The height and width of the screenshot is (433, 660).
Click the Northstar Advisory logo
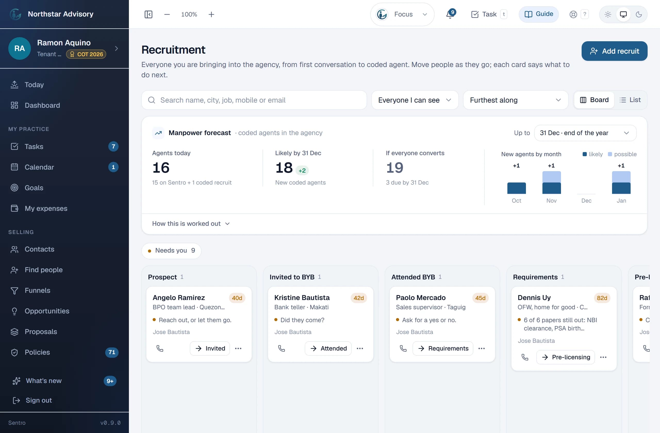pyautogui.click(x=15, y=14)
